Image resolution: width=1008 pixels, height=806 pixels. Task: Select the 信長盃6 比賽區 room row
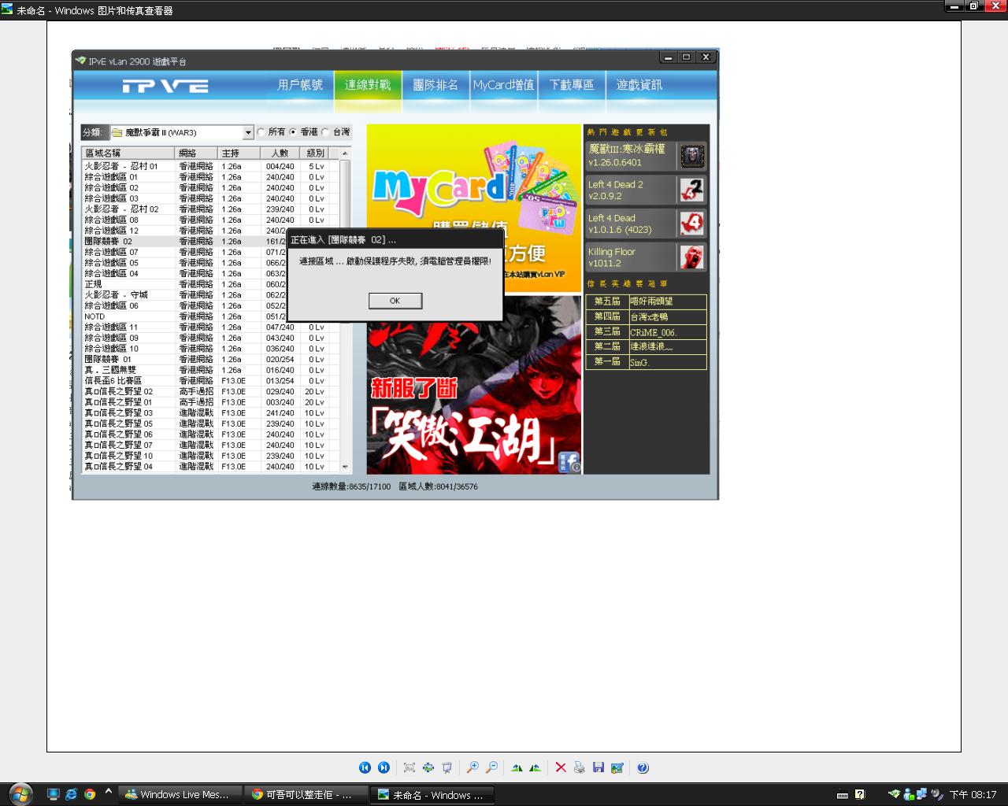point(210,381)
